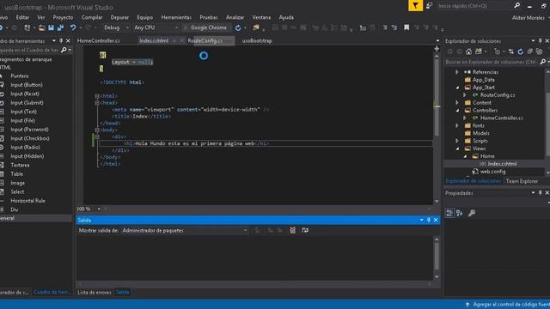Click the Buscar en Explorador de soluciones field
The width and height of the screenshot is (550, 309).
[x=492, y=62]
